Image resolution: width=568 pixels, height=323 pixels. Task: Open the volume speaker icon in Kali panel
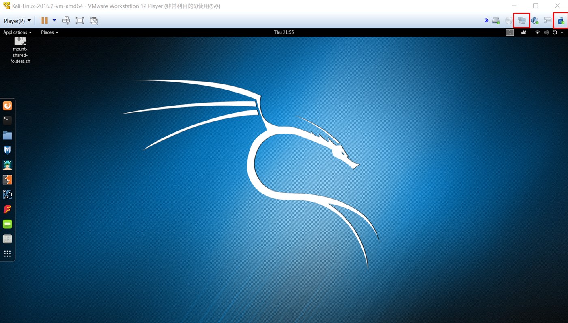546,32
